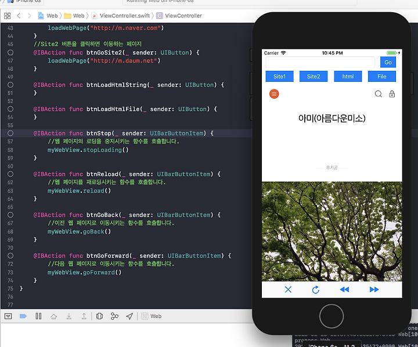
Task: Tap the rewind go-back icon
Action: coord(344,290)
